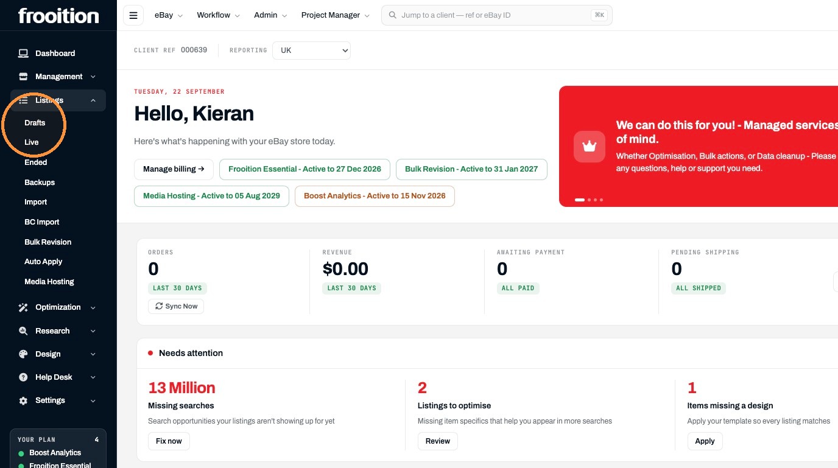Click the Research magnifier icon
Viewport: 838px width, 468px height.
point(23,331)
